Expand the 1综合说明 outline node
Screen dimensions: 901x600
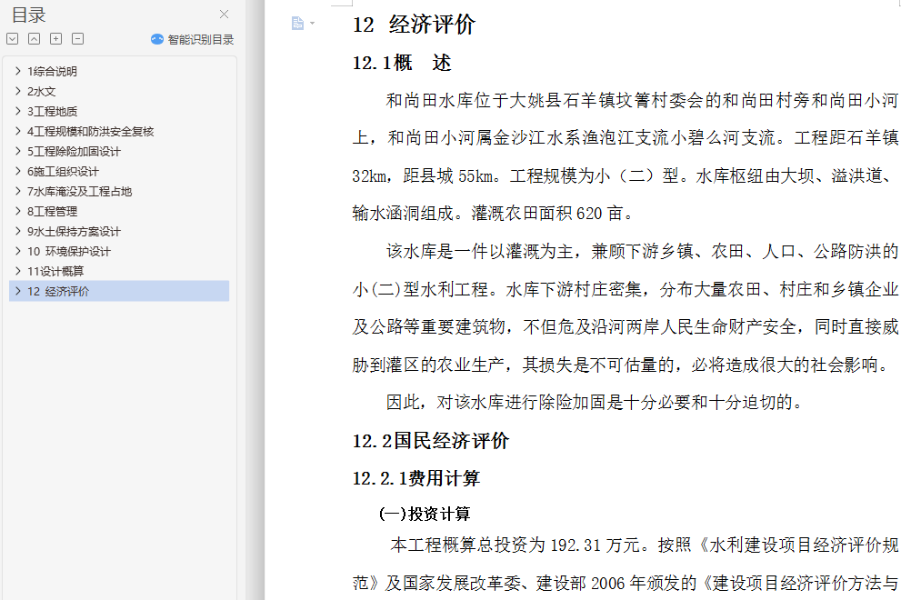[18, 71]
